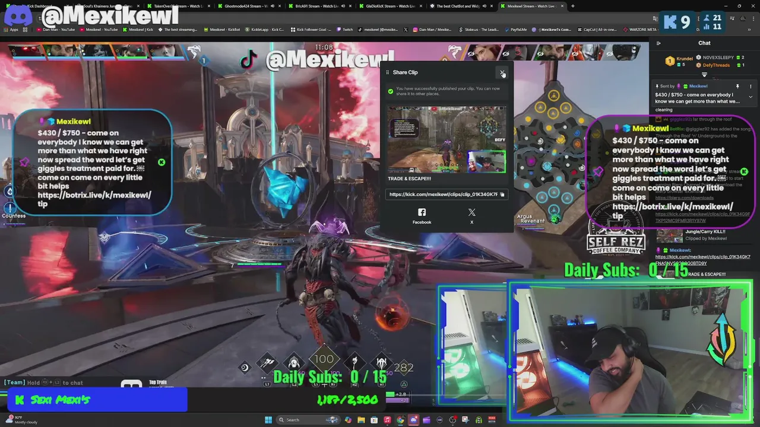Collapse the chat panel icon

pyautogui.click(x=658, y=43)
